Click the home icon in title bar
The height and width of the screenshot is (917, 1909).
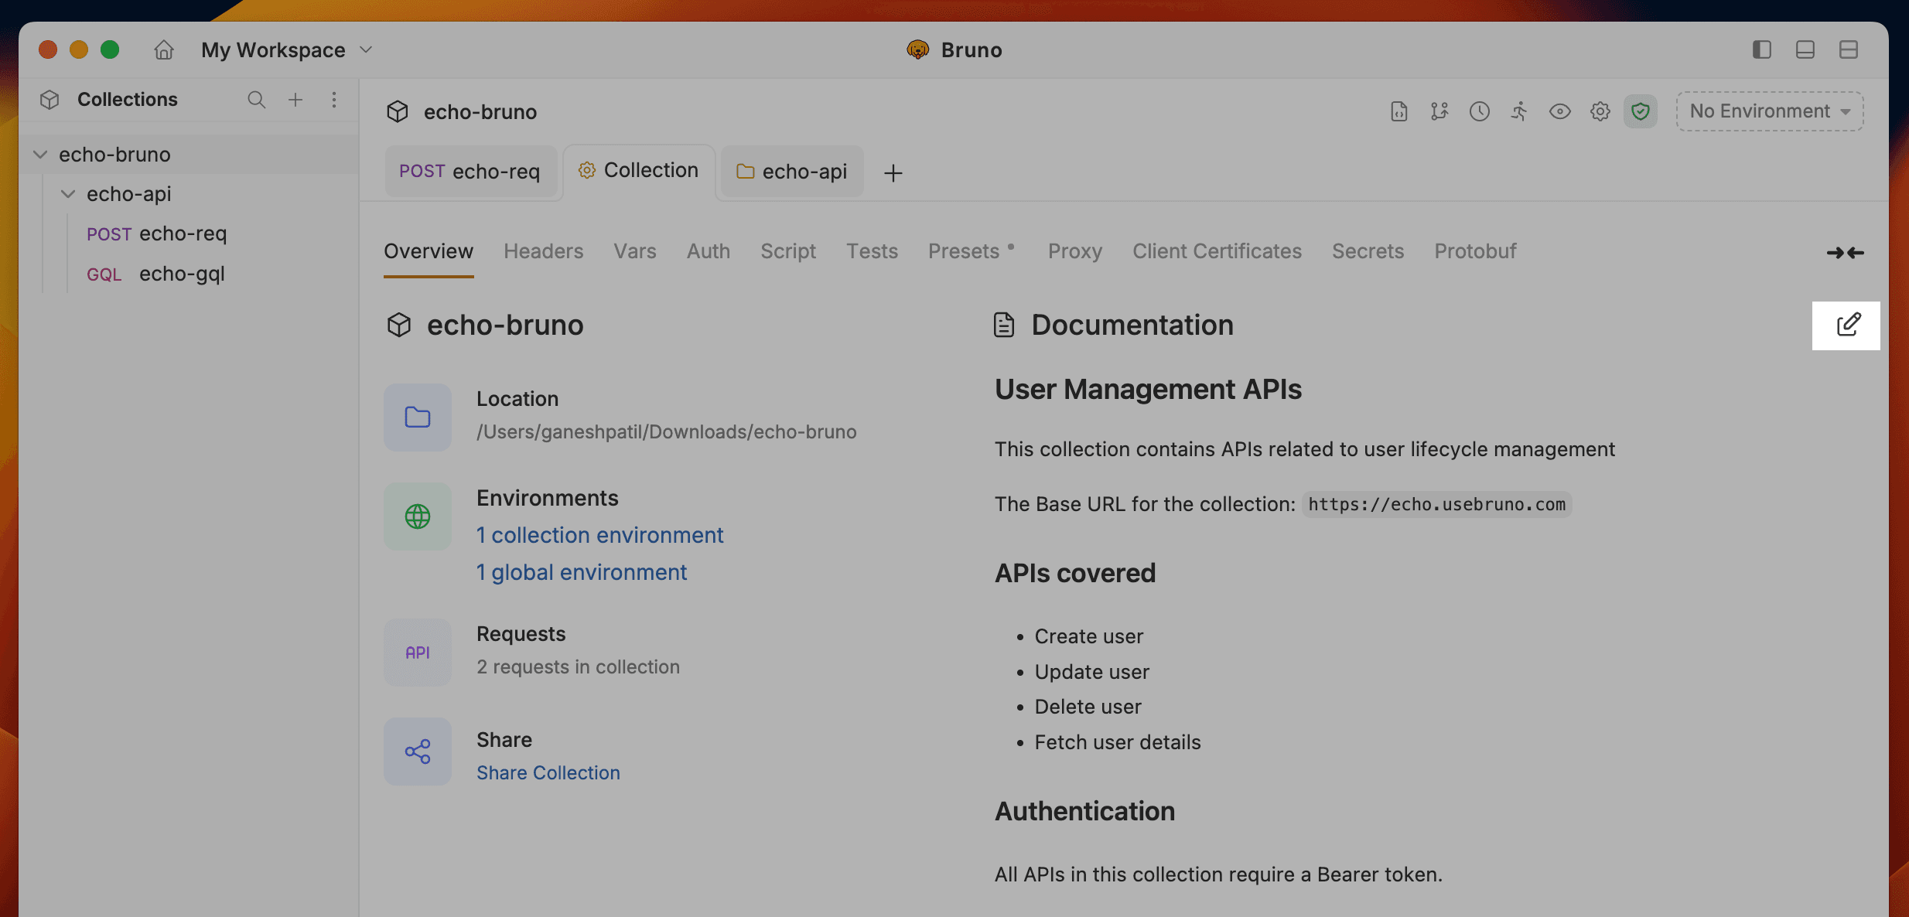(x=163, y=50)
